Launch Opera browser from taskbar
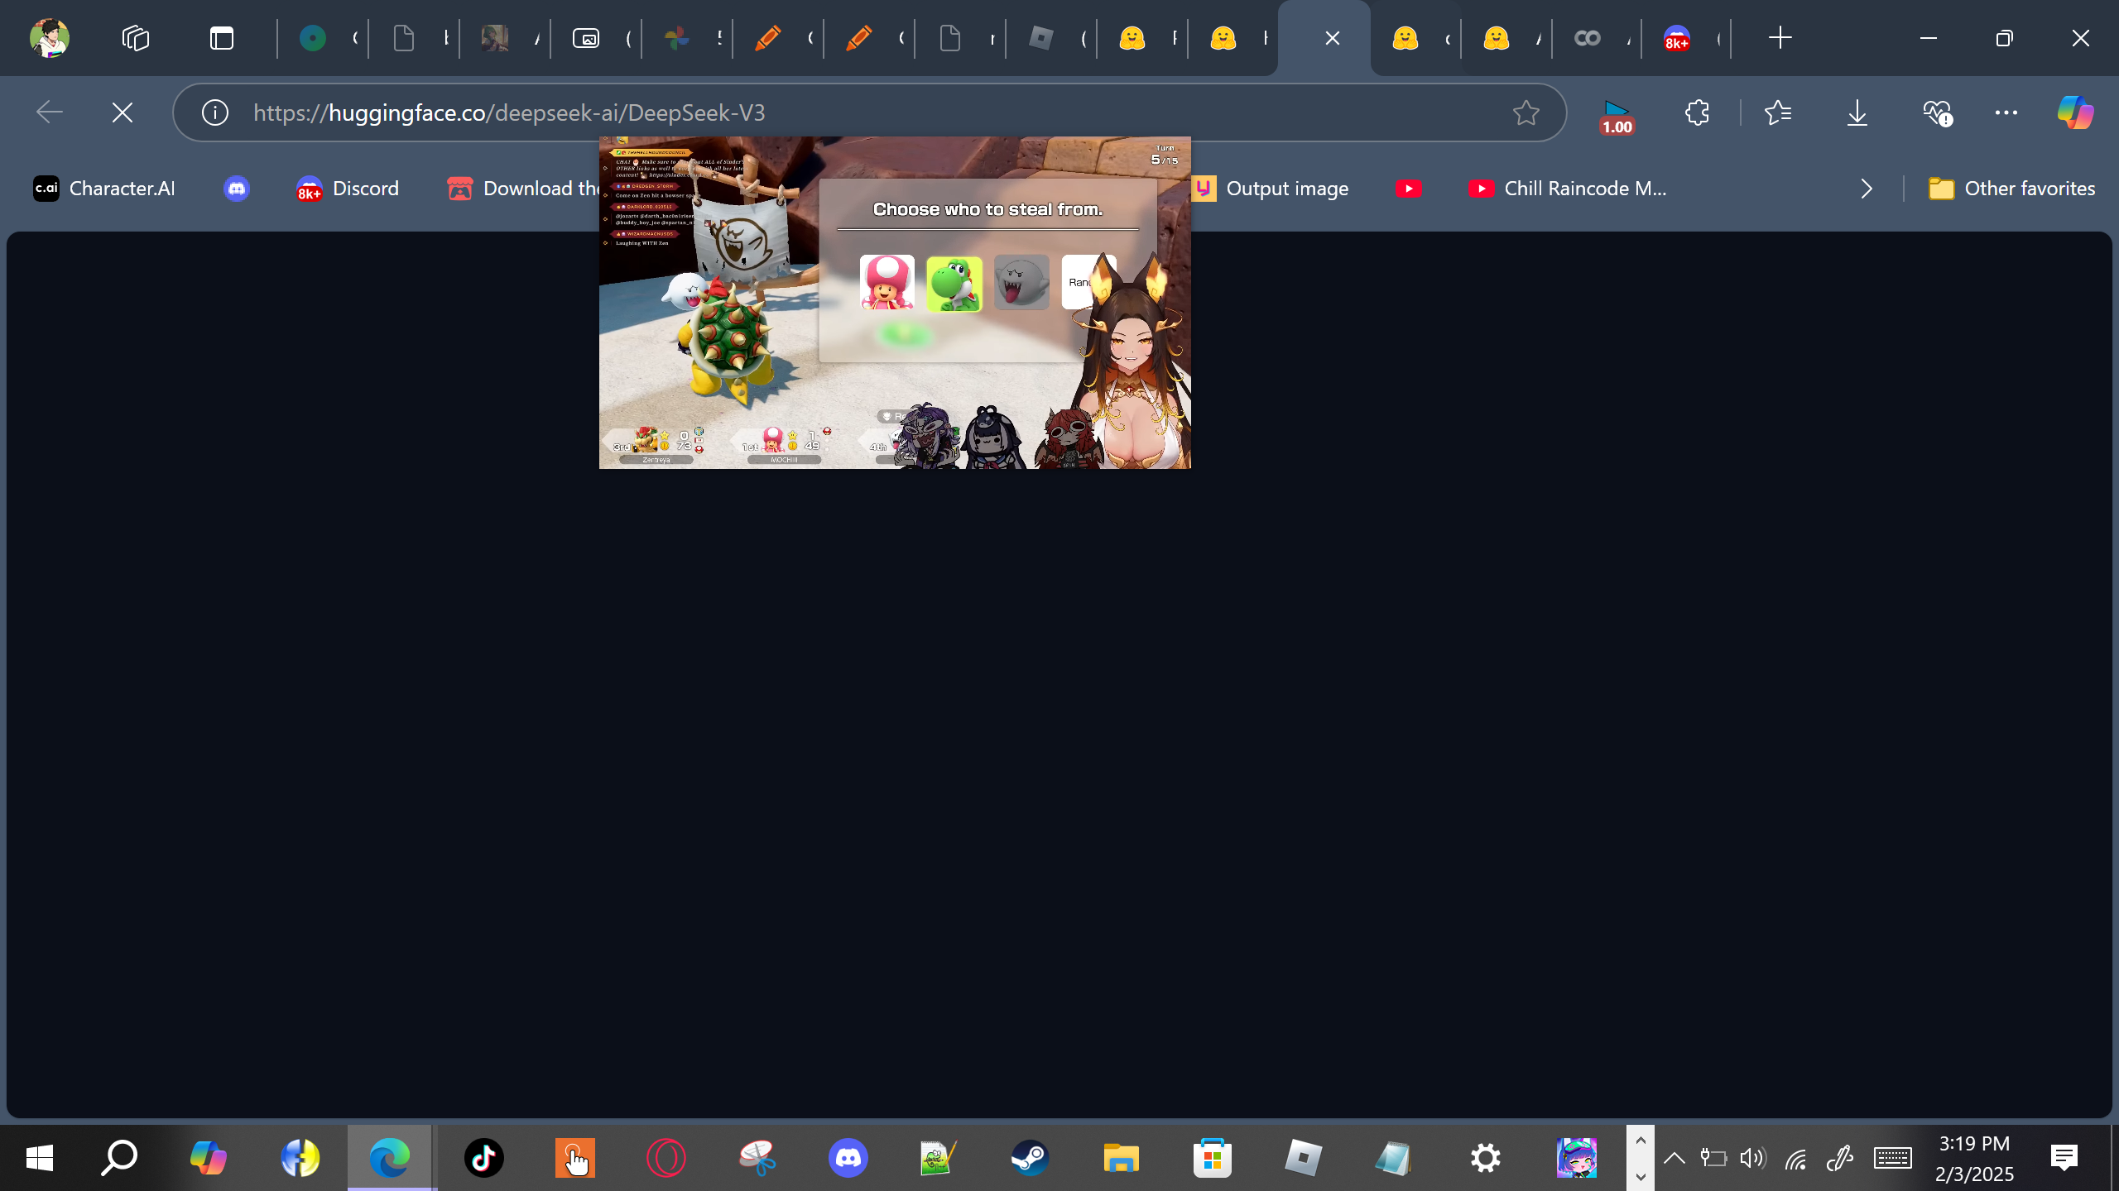The width and height of the screenshot is (2119, 1191). pyautogui.click(x=666, y=1158)
